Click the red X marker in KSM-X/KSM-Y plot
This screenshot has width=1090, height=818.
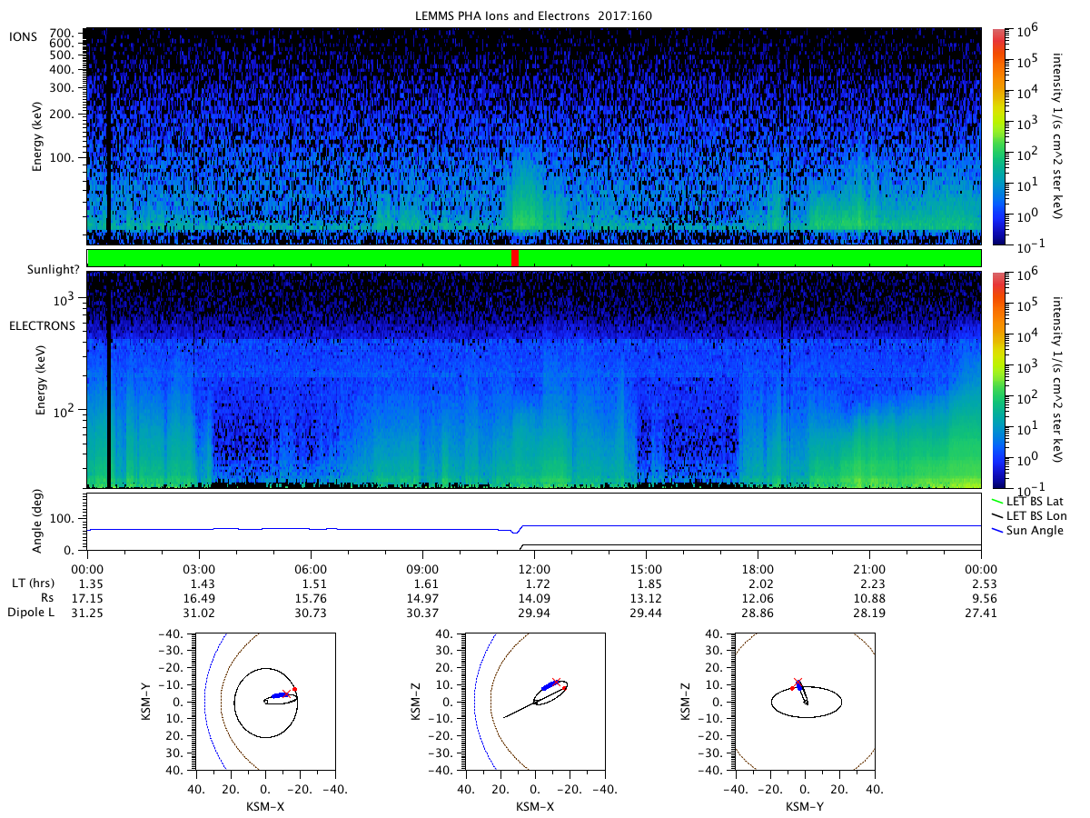point(285,693)
